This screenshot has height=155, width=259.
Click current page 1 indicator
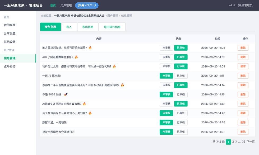(228, 142)
